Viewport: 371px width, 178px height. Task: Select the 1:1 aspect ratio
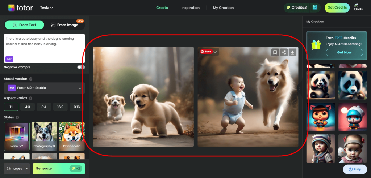click(x=11, y=107)
